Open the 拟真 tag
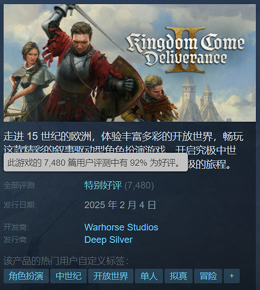Screen dimensions: 260x290 pyautogui.click(x=179, y=276)
